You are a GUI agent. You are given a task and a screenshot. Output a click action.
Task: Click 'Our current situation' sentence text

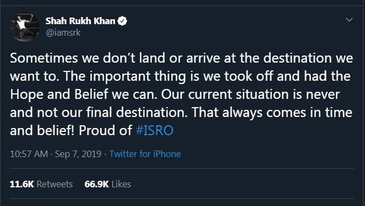click(219, 94)
